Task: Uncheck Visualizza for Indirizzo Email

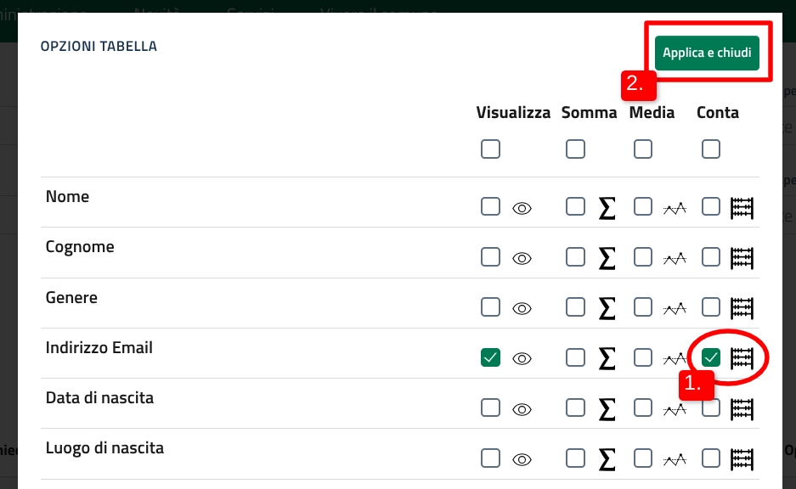Action: 490,358
